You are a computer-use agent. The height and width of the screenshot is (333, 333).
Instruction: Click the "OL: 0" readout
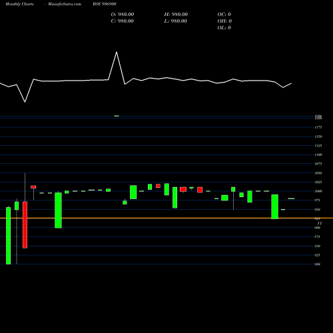pyautogui.click(x=224, y=28)
